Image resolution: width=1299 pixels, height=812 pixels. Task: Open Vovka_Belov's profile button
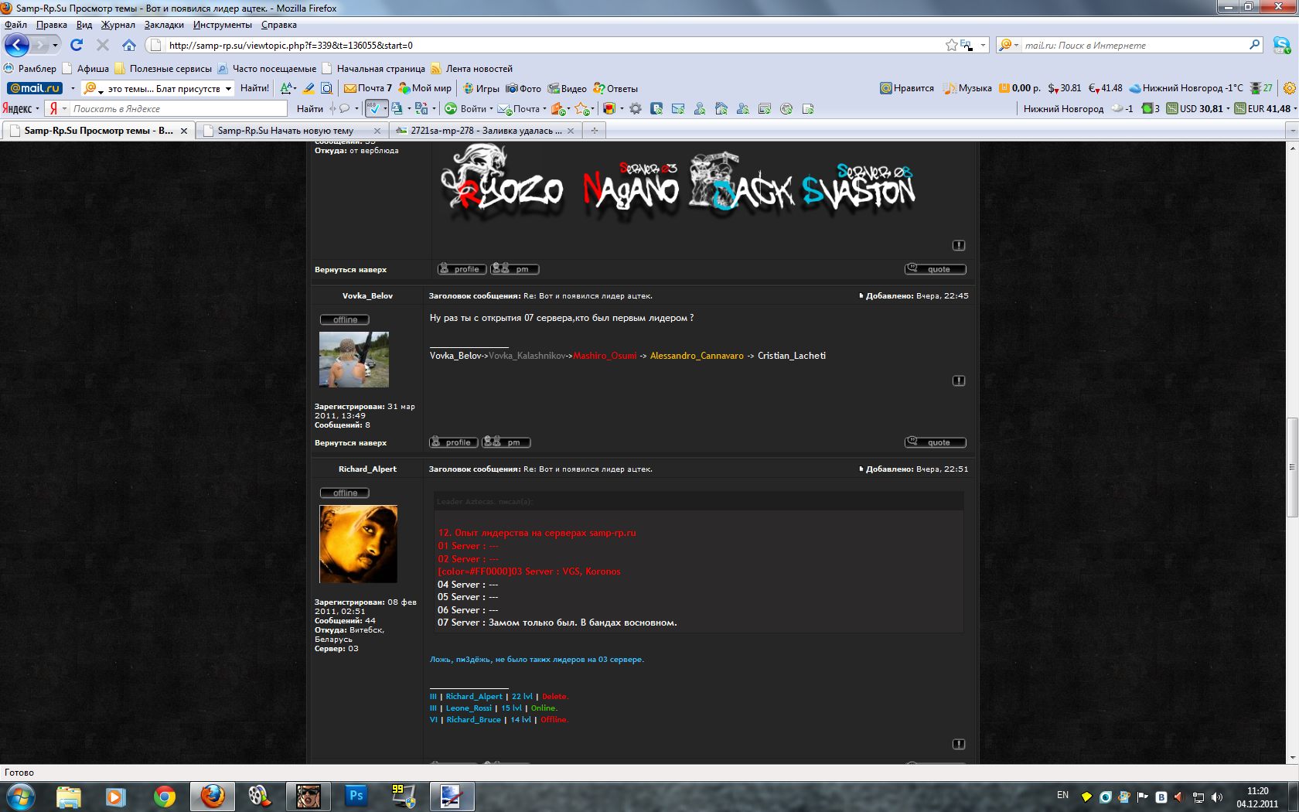pos(453,442)
